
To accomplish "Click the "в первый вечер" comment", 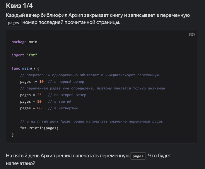I will [x=66, y=82].
